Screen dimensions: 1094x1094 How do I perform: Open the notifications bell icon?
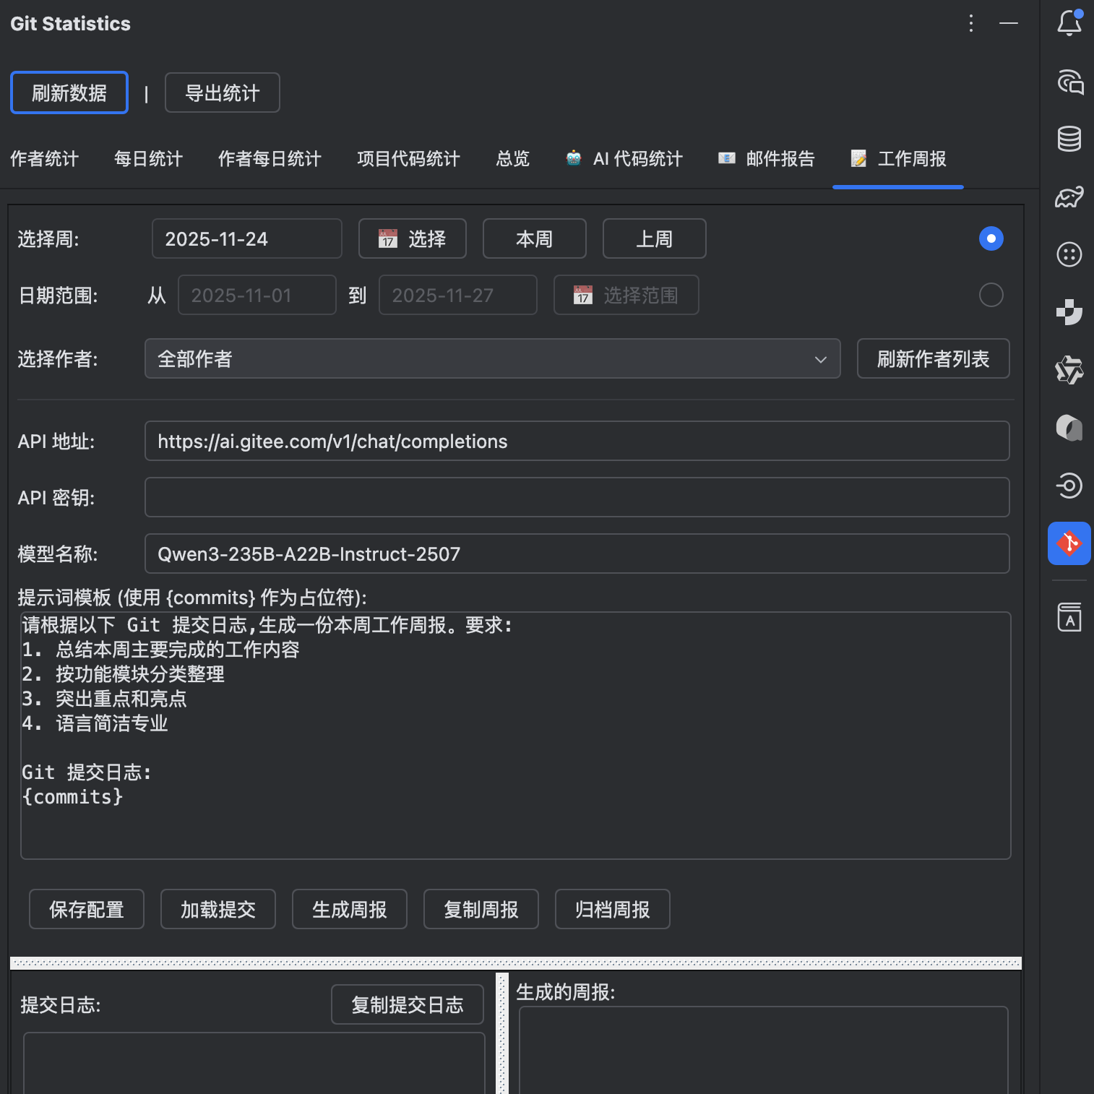(x=1069, y=23)
